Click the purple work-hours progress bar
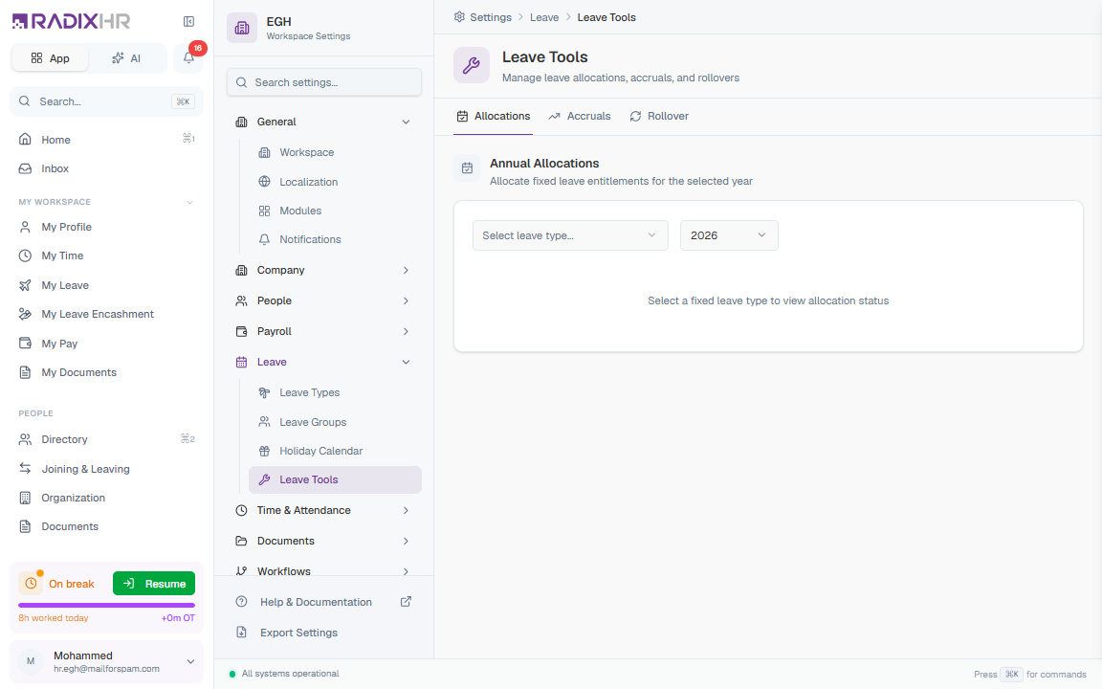This screenshot has height=689, width=1102. pos(107,605)
